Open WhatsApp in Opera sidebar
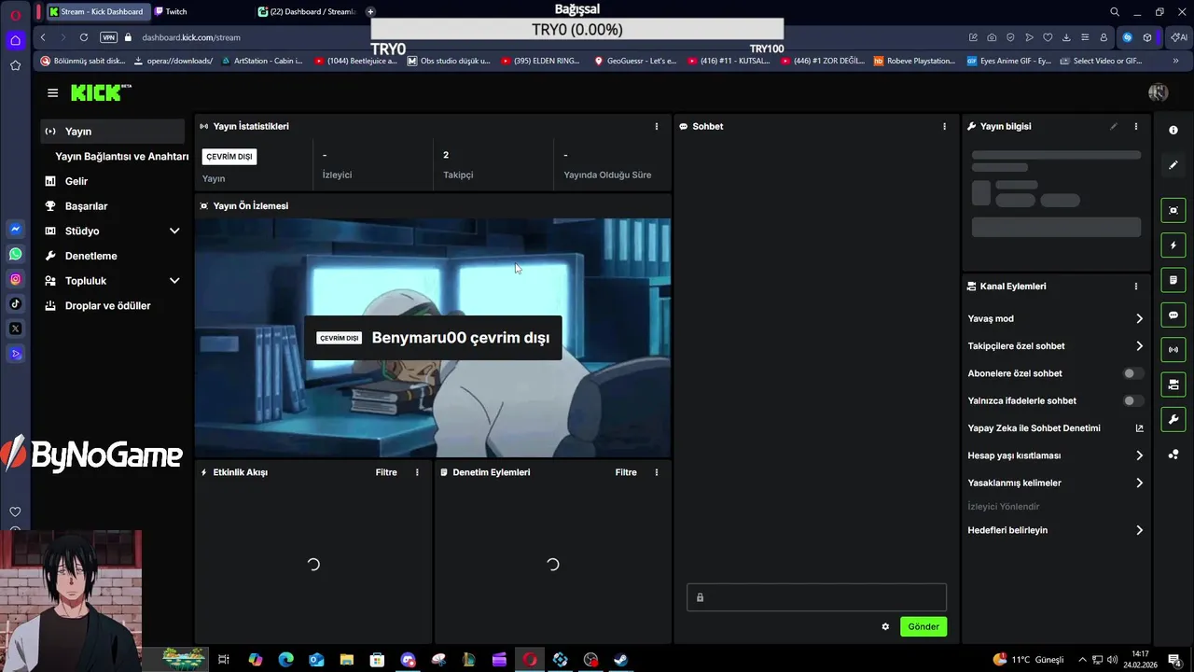The width and height of the screenshot is (1194, 672). [x=16, y=254]
